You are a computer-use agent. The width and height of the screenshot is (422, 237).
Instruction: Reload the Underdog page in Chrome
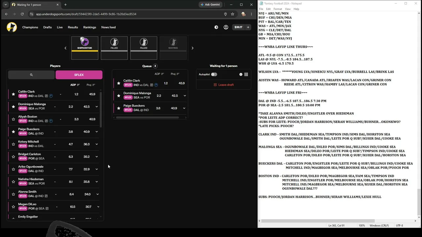coord(22,14)
